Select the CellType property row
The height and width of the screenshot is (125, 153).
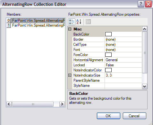pos(107,45)
